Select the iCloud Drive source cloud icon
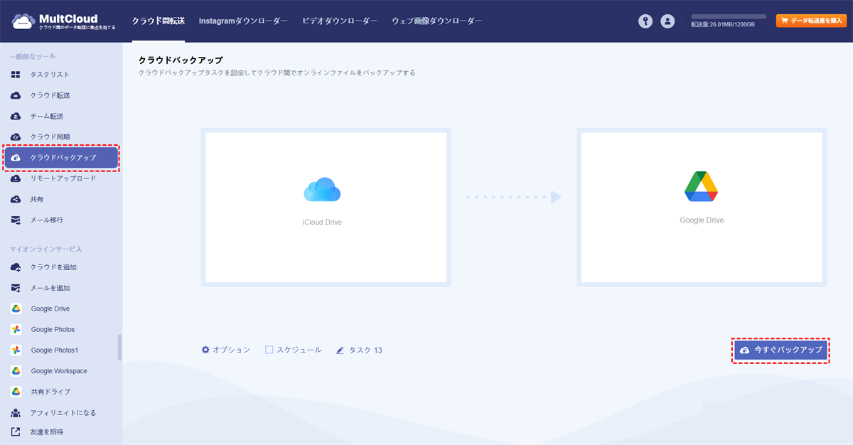This screenshot has width=853, height=445. click(x=322, y=190)
